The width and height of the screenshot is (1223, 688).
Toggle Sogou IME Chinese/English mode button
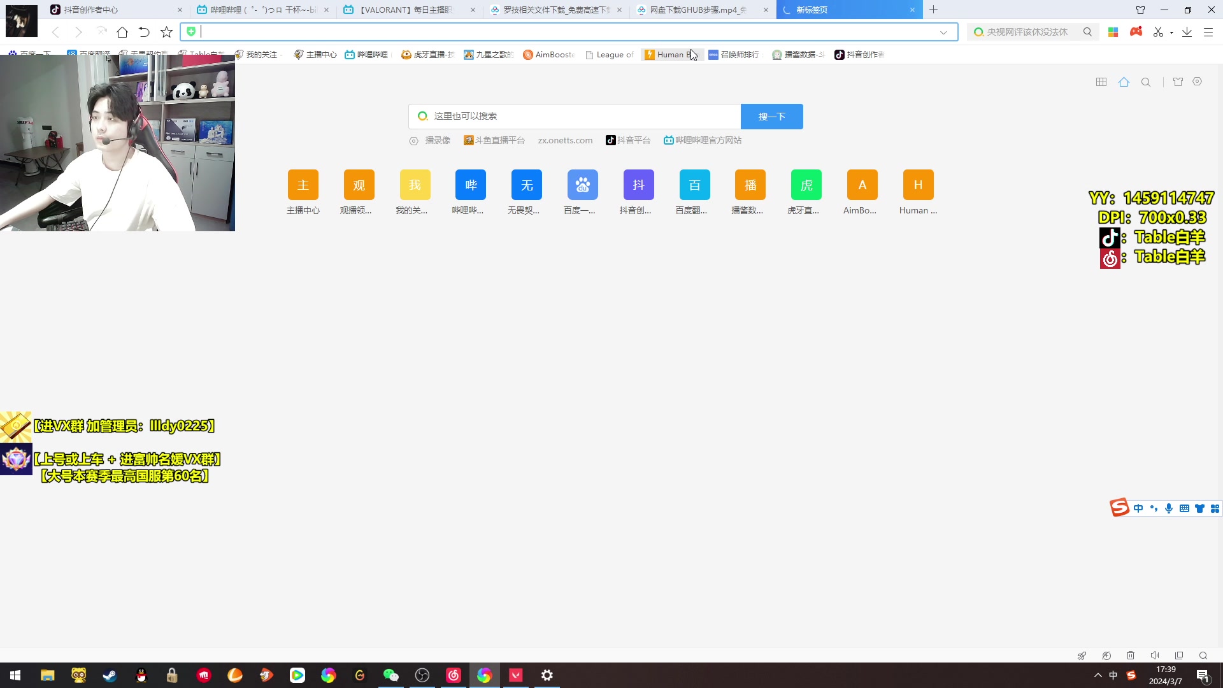click(x=1138, y=508)
